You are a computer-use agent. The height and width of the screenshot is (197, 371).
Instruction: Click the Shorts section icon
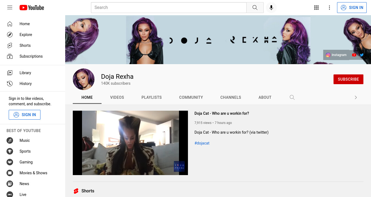[x=76, y=191]
